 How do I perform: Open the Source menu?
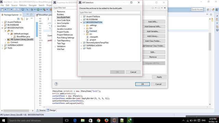point(14,5)
